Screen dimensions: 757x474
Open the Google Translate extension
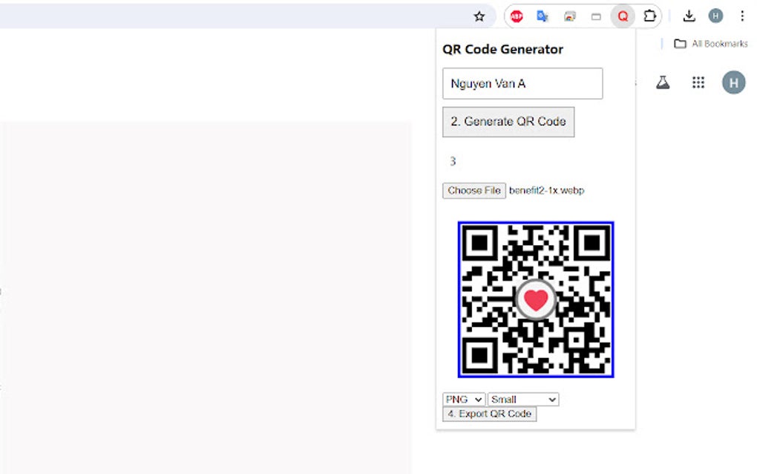[x=543, y=16]
